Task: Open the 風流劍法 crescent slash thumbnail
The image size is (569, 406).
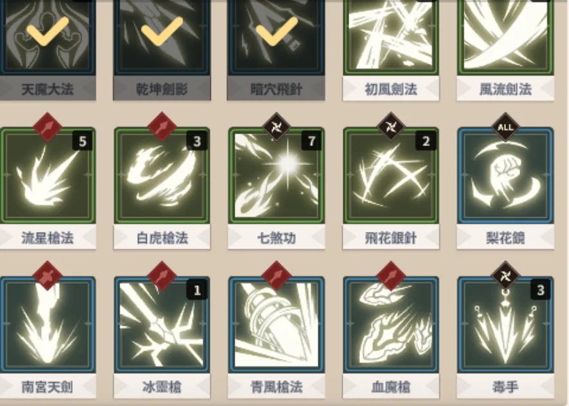Action: (x=505, y=37)
